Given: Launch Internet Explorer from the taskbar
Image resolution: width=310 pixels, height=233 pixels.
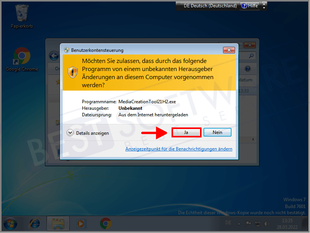Looking at the screenshot, I should pyautogui.click(x=34, y=223).
